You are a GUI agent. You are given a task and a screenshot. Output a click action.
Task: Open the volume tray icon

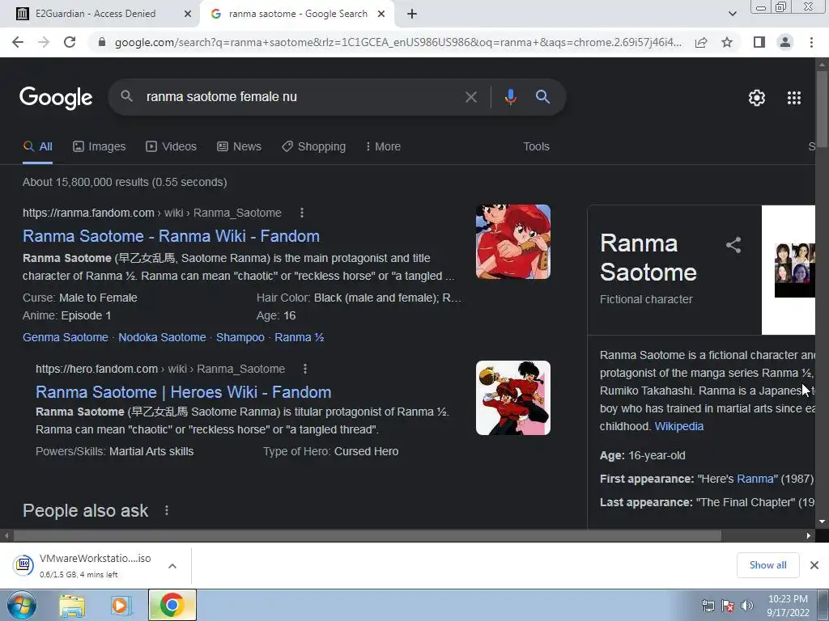click(x=746, y=606)
